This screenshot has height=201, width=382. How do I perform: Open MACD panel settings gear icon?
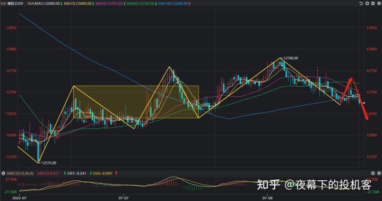(379, 173)
